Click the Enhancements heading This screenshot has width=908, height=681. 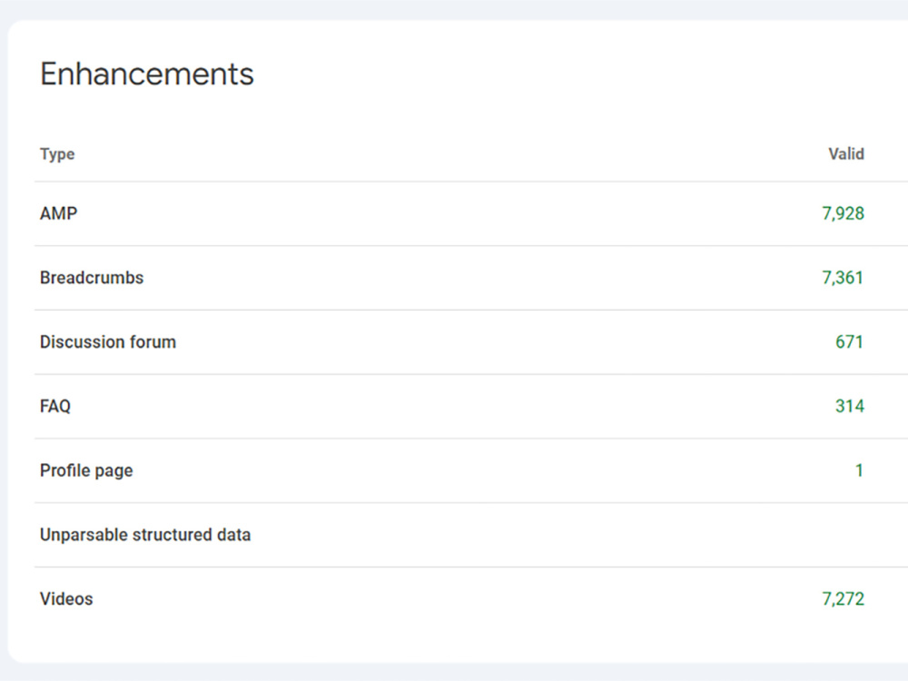tap(147, 74)
